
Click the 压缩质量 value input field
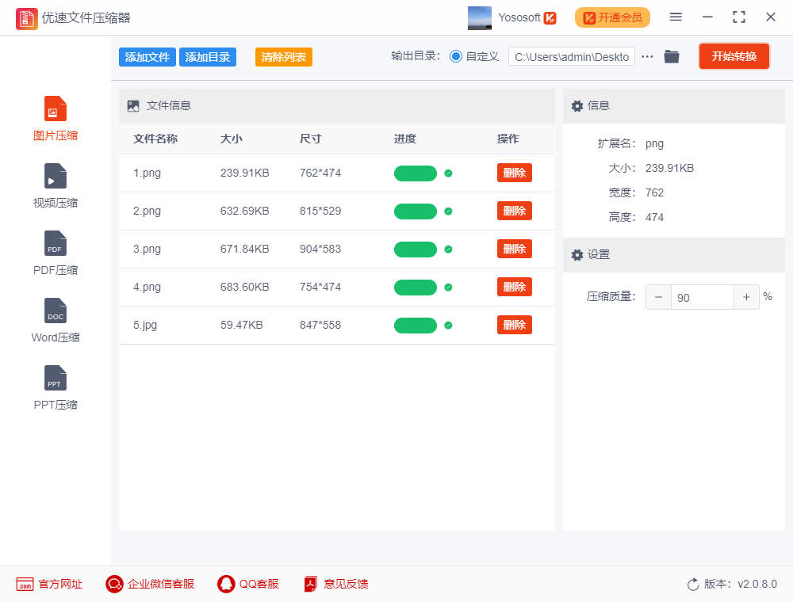(702, 297)
